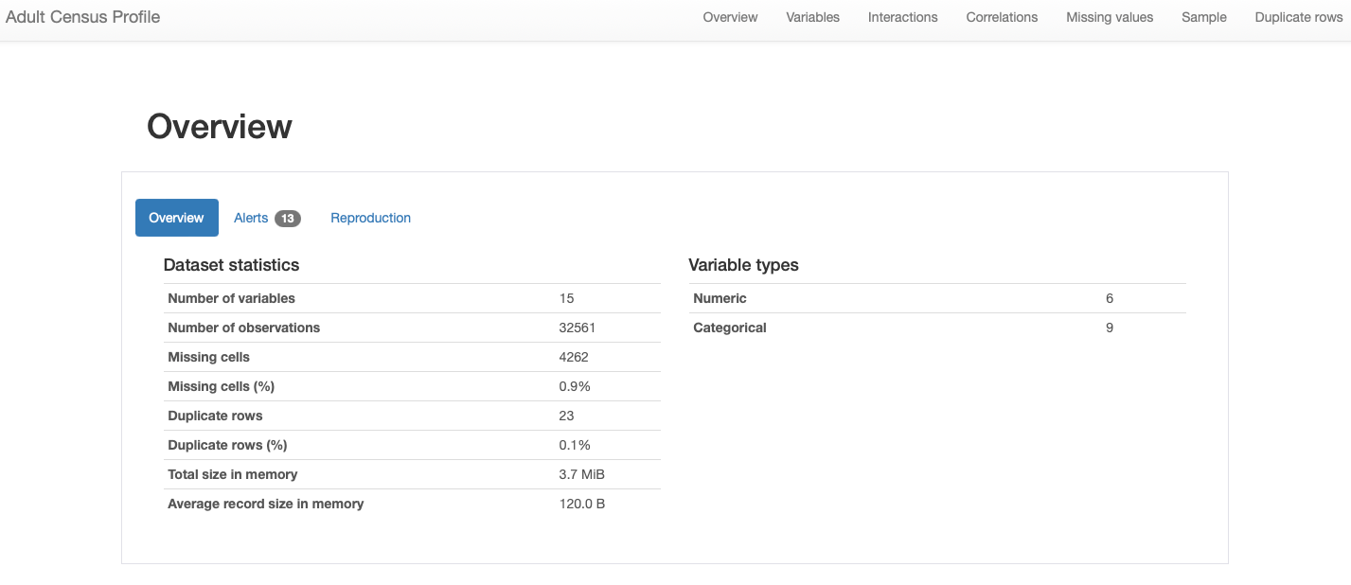Open Overview in the top navigation bar
This screenshot has width=1351, height=585.
point(730,17)
